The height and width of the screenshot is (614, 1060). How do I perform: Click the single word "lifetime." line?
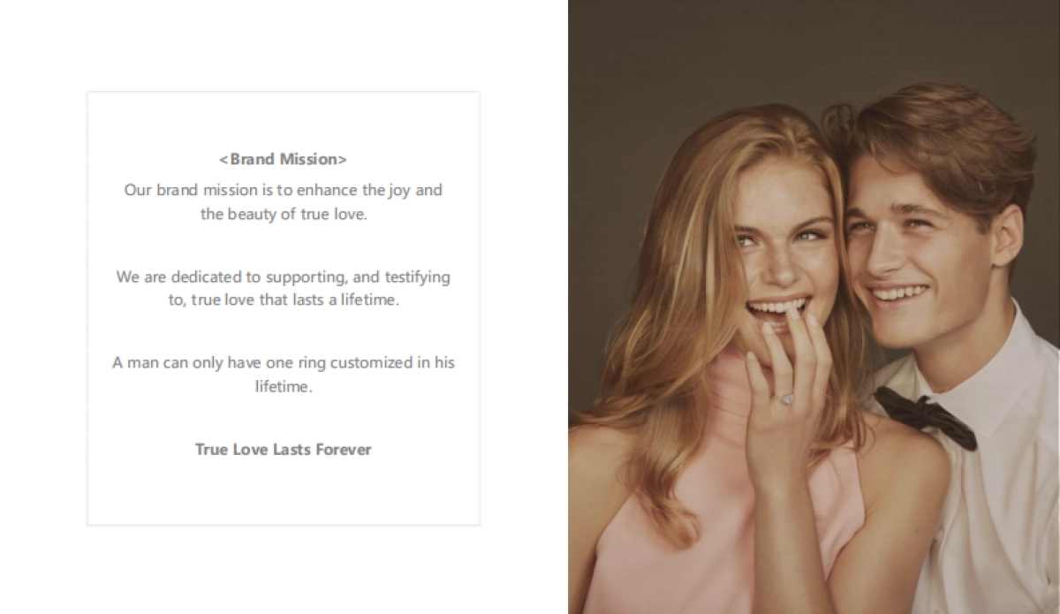283,387
